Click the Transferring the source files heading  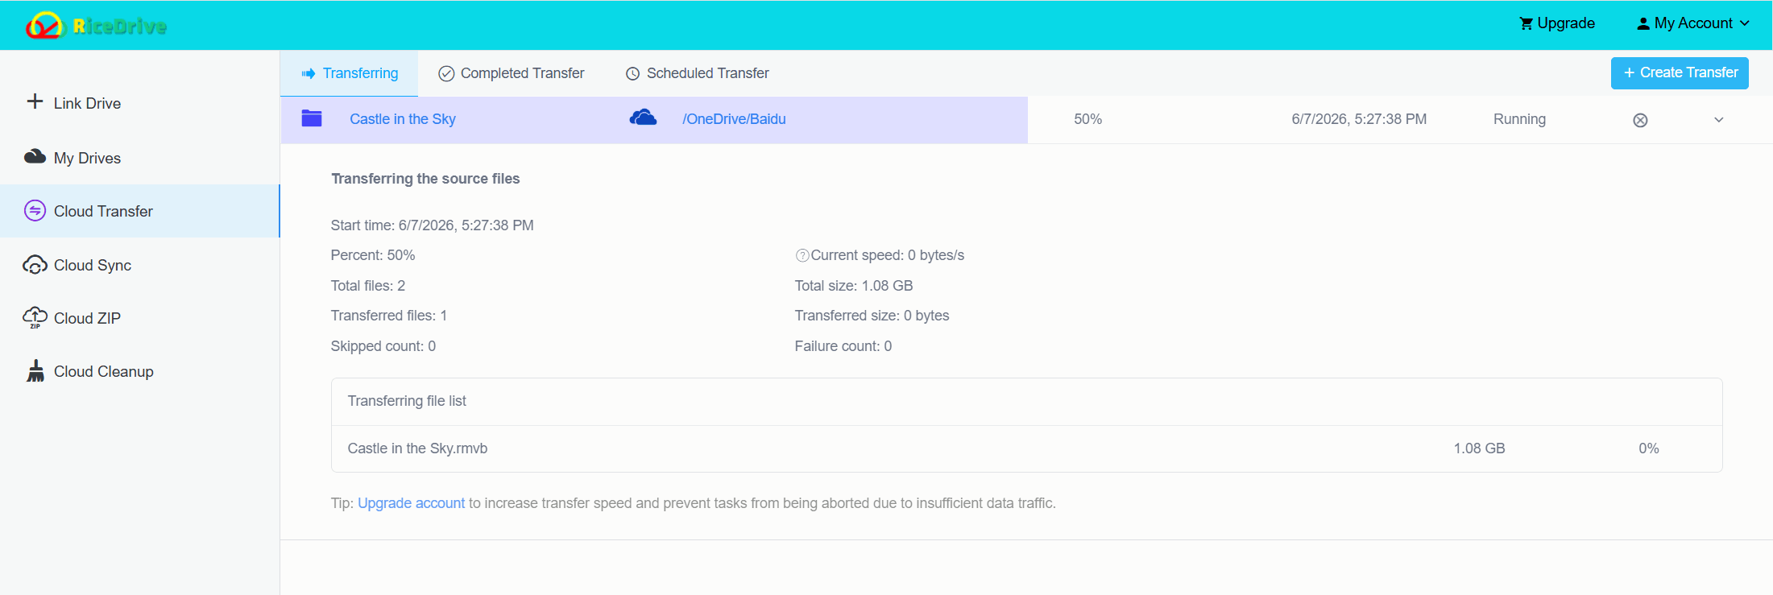425,179
